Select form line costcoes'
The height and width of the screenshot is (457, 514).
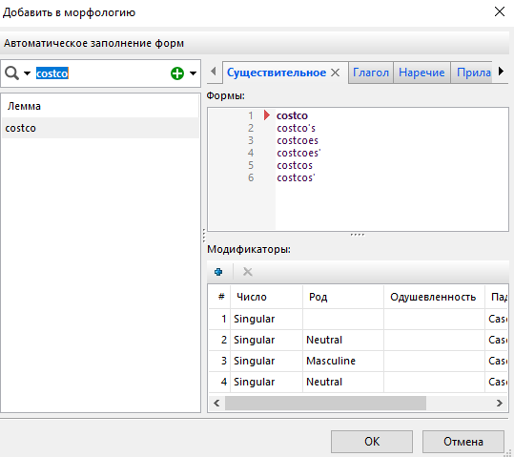(x=298, y=153)
